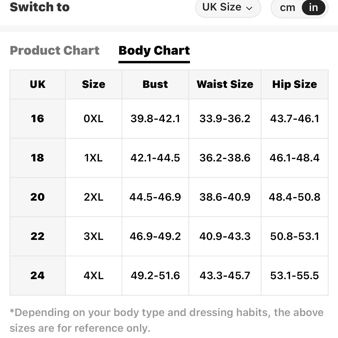
Task: Open the UK Size dropdown
Action: (228, 7)
